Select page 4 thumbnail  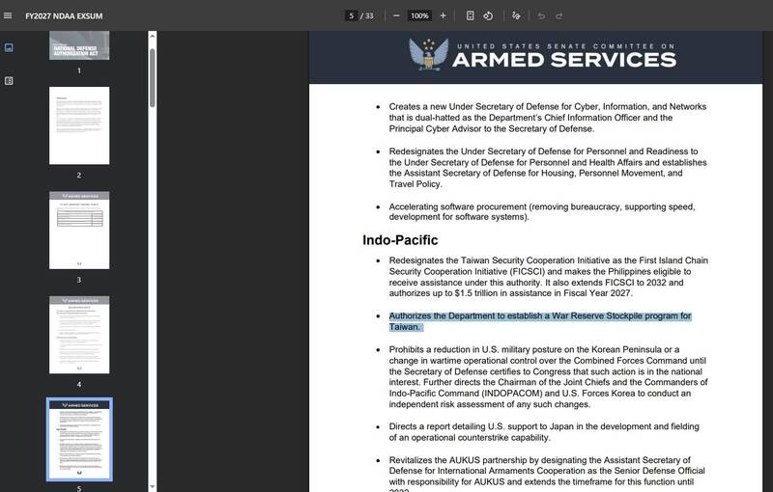(x=79, y=335)
